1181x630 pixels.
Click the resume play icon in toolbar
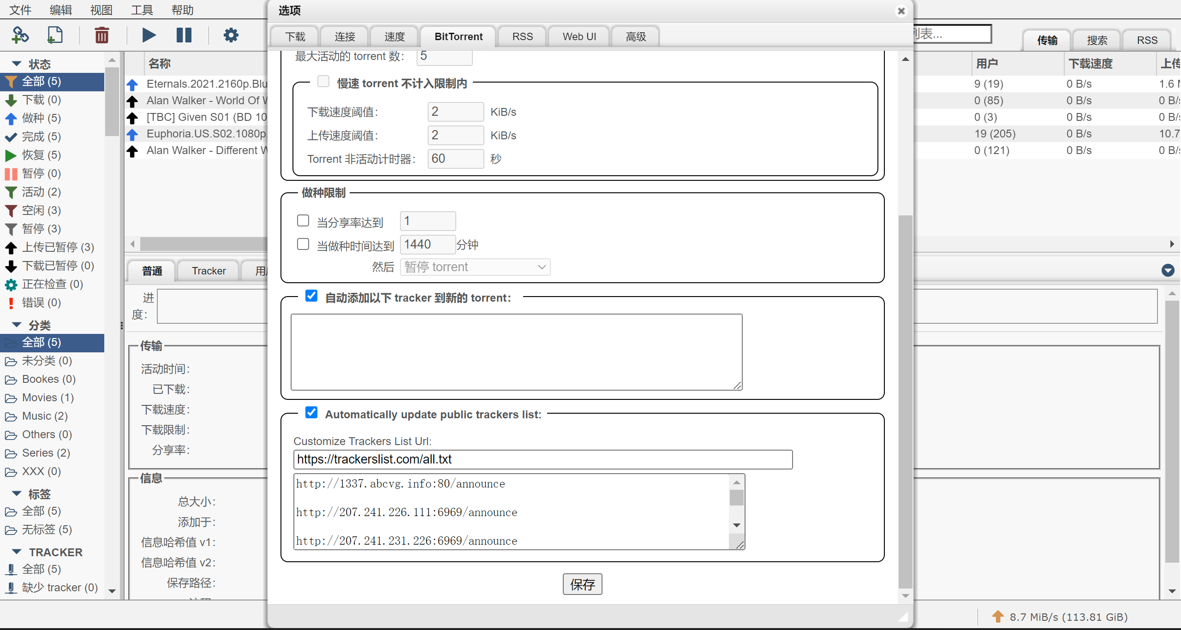click(149, 35)
